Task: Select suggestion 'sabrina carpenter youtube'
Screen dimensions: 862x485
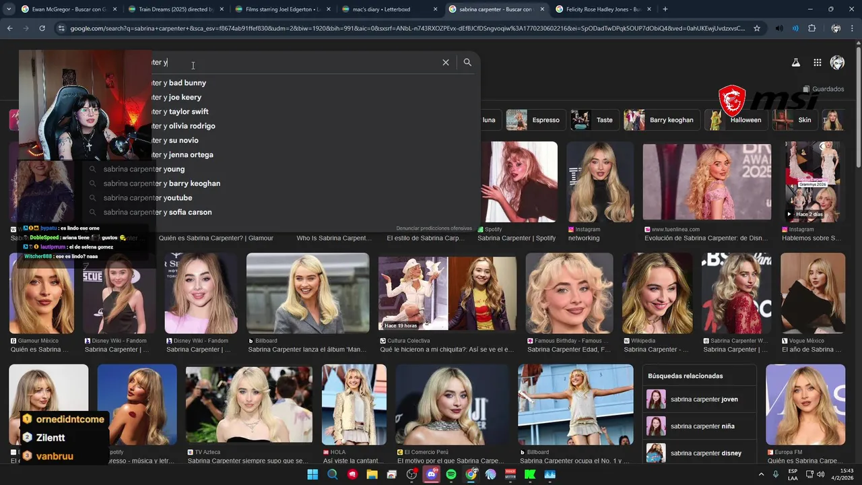Action: tap(281, 198)
